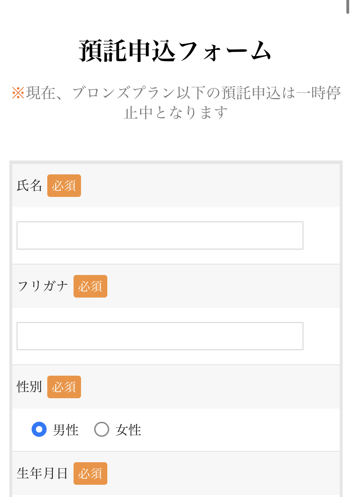This screenshot has width=352, height=497.
Task: Click the 氏名 field label
Action: [29, 186]
